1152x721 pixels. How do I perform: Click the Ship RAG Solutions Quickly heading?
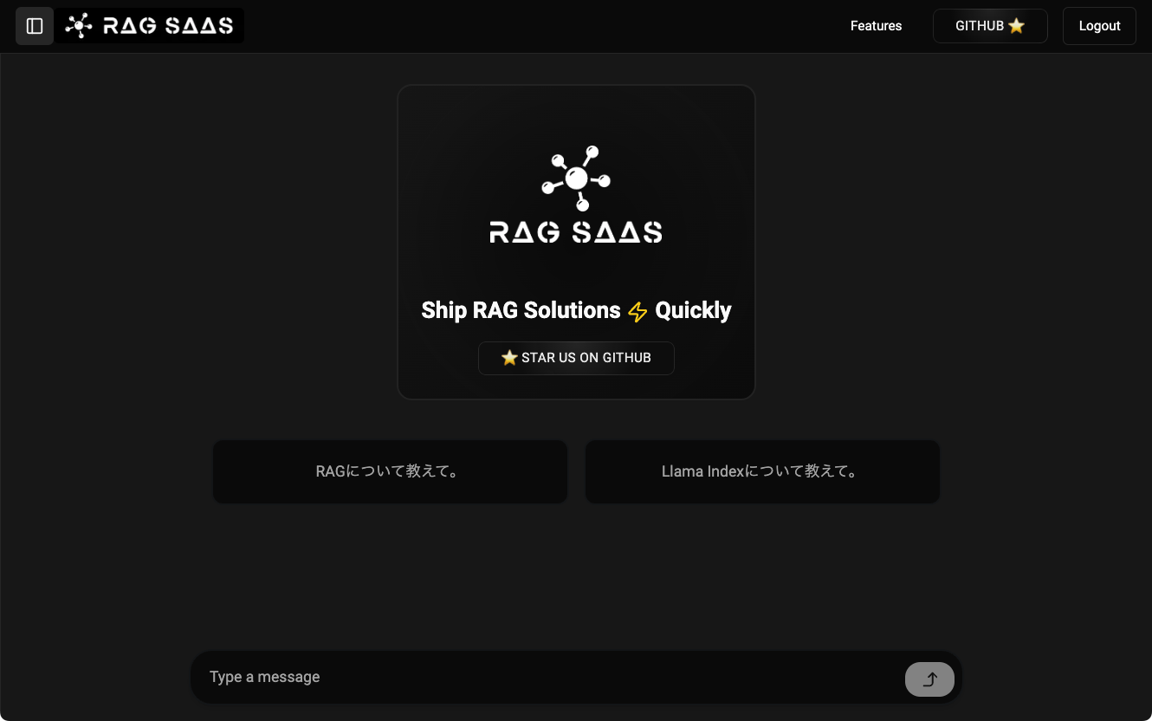tap(576, 310)
